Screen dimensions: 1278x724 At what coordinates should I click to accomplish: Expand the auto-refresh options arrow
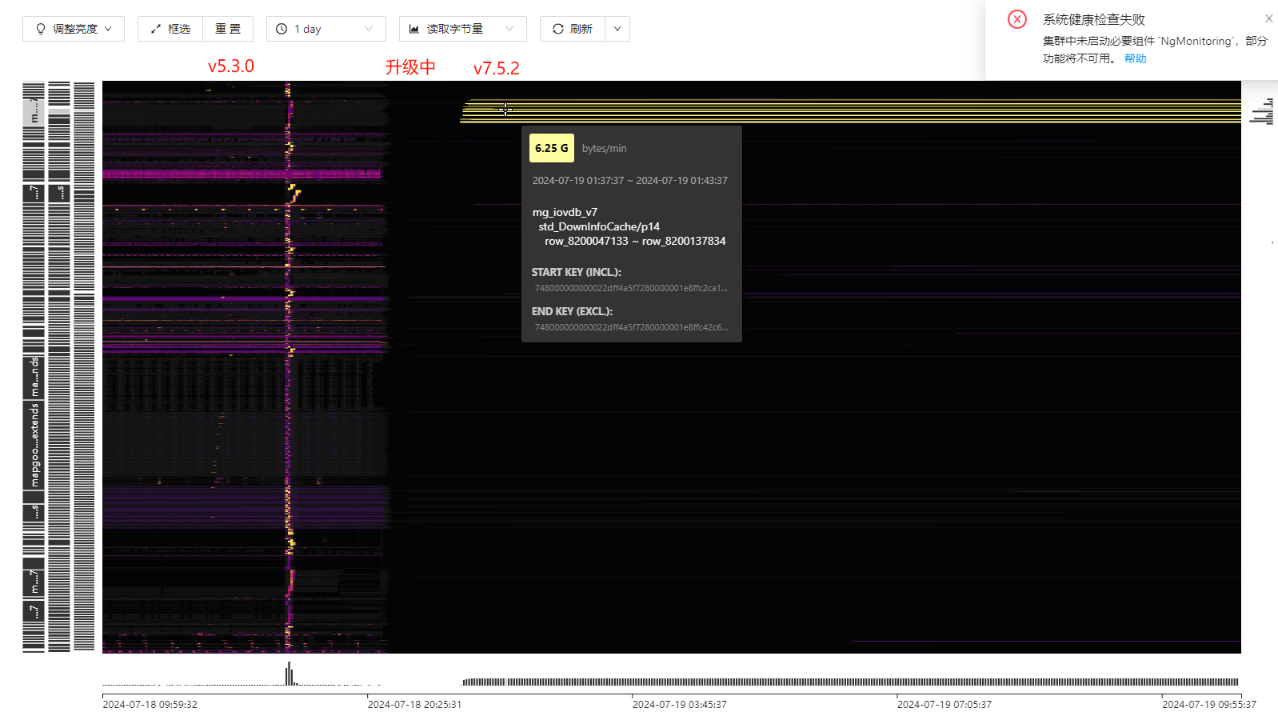[x=617, y=29]
